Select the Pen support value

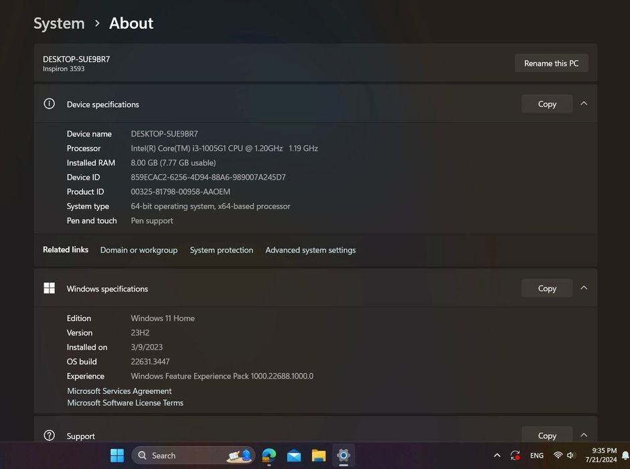point(152,220)
